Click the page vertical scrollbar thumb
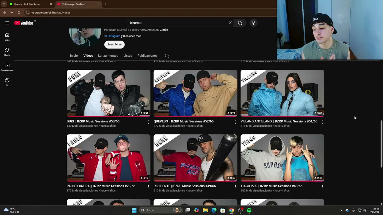This screenshot has height=215, width=383. pyautogui.click(x=381, y=144)
